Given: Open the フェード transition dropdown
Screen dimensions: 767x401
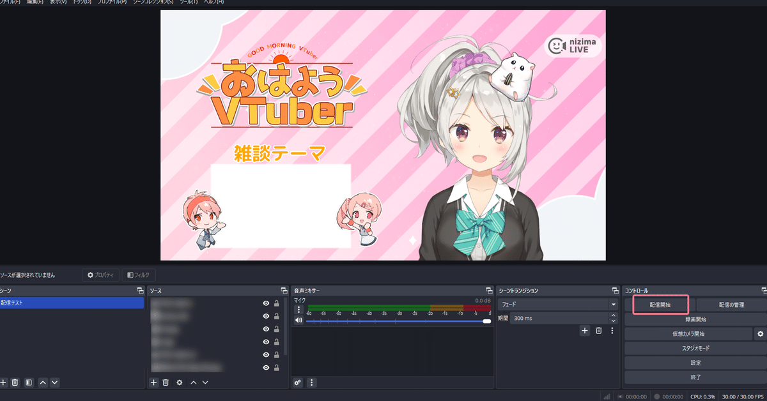Looking at the screenshot, I should point(558,305).
